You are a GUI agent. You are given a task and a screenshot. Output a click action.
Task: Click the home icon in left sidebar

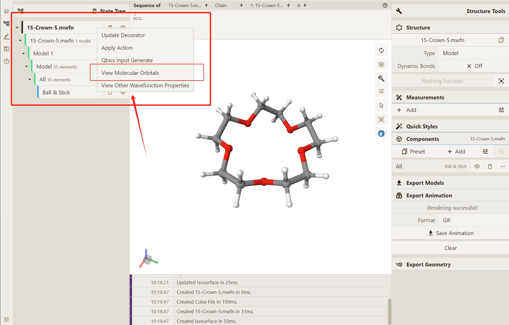(6, 11)
